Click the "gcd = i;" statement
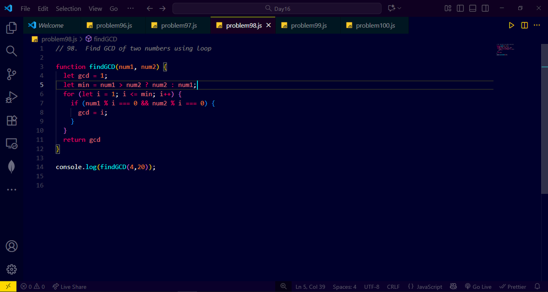548x292 pixels. tap(93, 112)
